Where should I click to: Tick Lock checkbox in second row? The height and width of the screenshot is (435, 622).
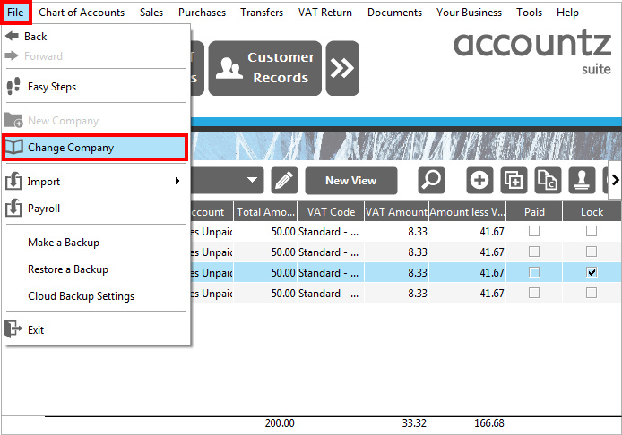(592, 252)
